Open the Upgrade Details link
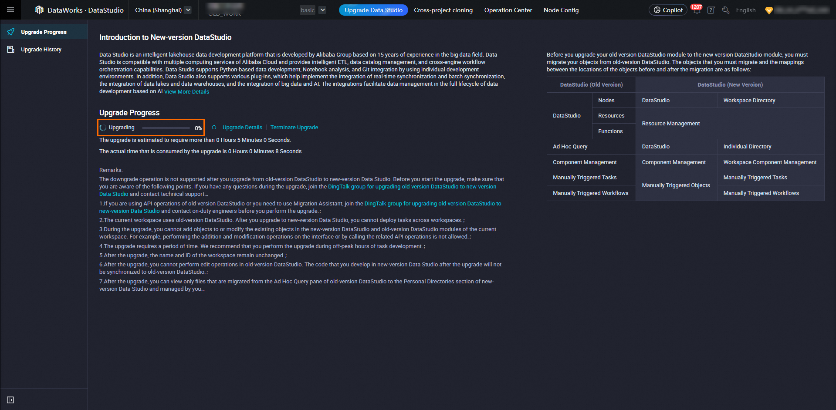Screen dimensions: 836x410 tap(242, 128)
